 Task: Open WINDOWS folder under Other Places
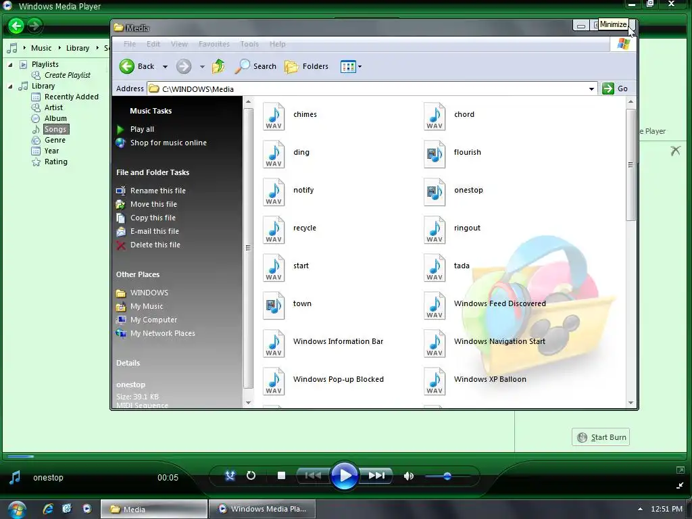pos(142,293)
